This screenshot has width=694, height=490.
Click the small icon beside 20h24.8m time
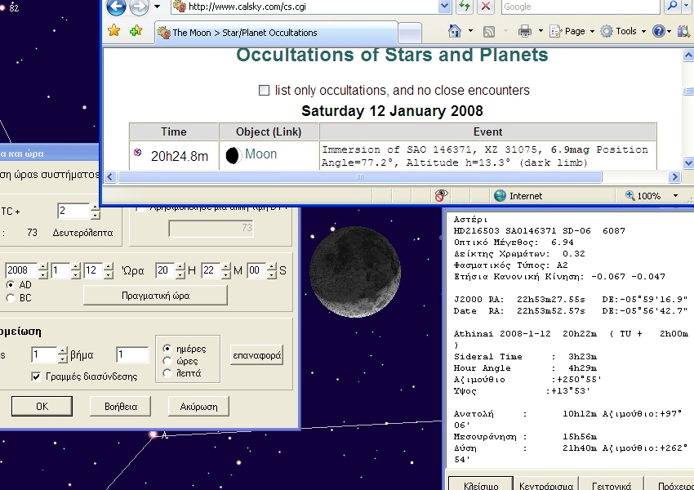[138, 152]
